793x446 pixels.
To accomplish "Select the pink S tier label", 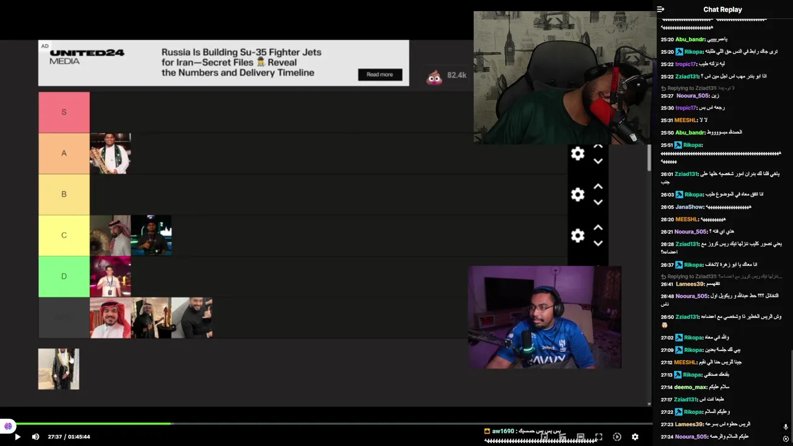I will tap(64, 112).
